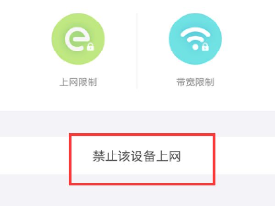Viewport: 275px width, 206px height.
Task: Click inside the red-outlined highlight box
Action: (x=142, y=159)
